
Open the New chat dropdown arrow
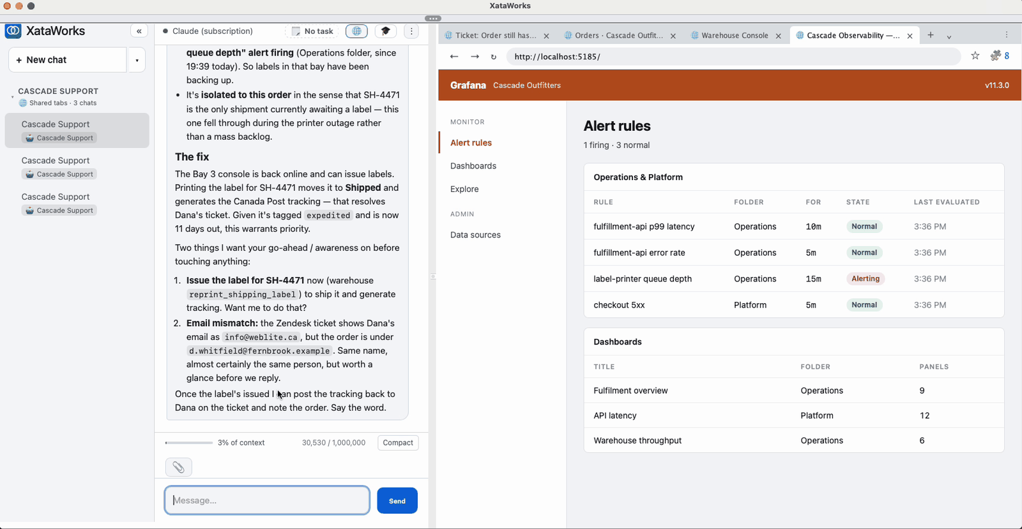(137, 61)
